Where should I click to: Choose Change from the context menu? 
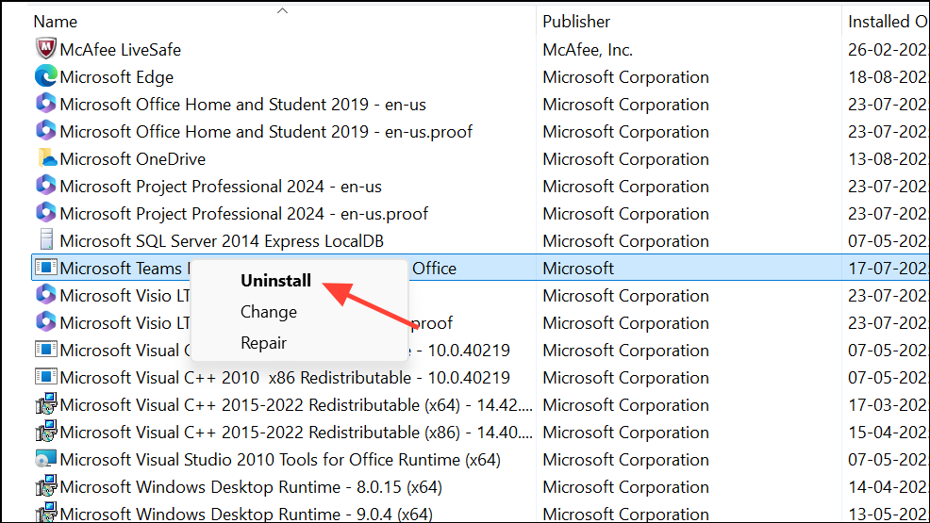(x=269, y=312)
